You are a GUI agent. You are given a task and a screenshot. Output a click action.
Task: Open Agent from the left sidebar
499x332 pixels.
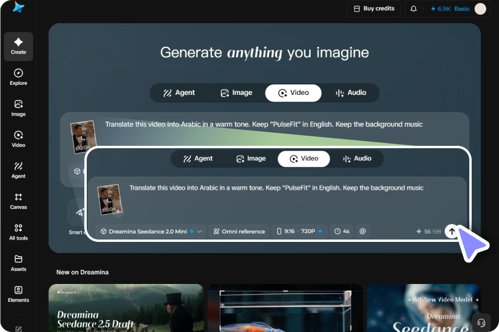pos(18,170)
